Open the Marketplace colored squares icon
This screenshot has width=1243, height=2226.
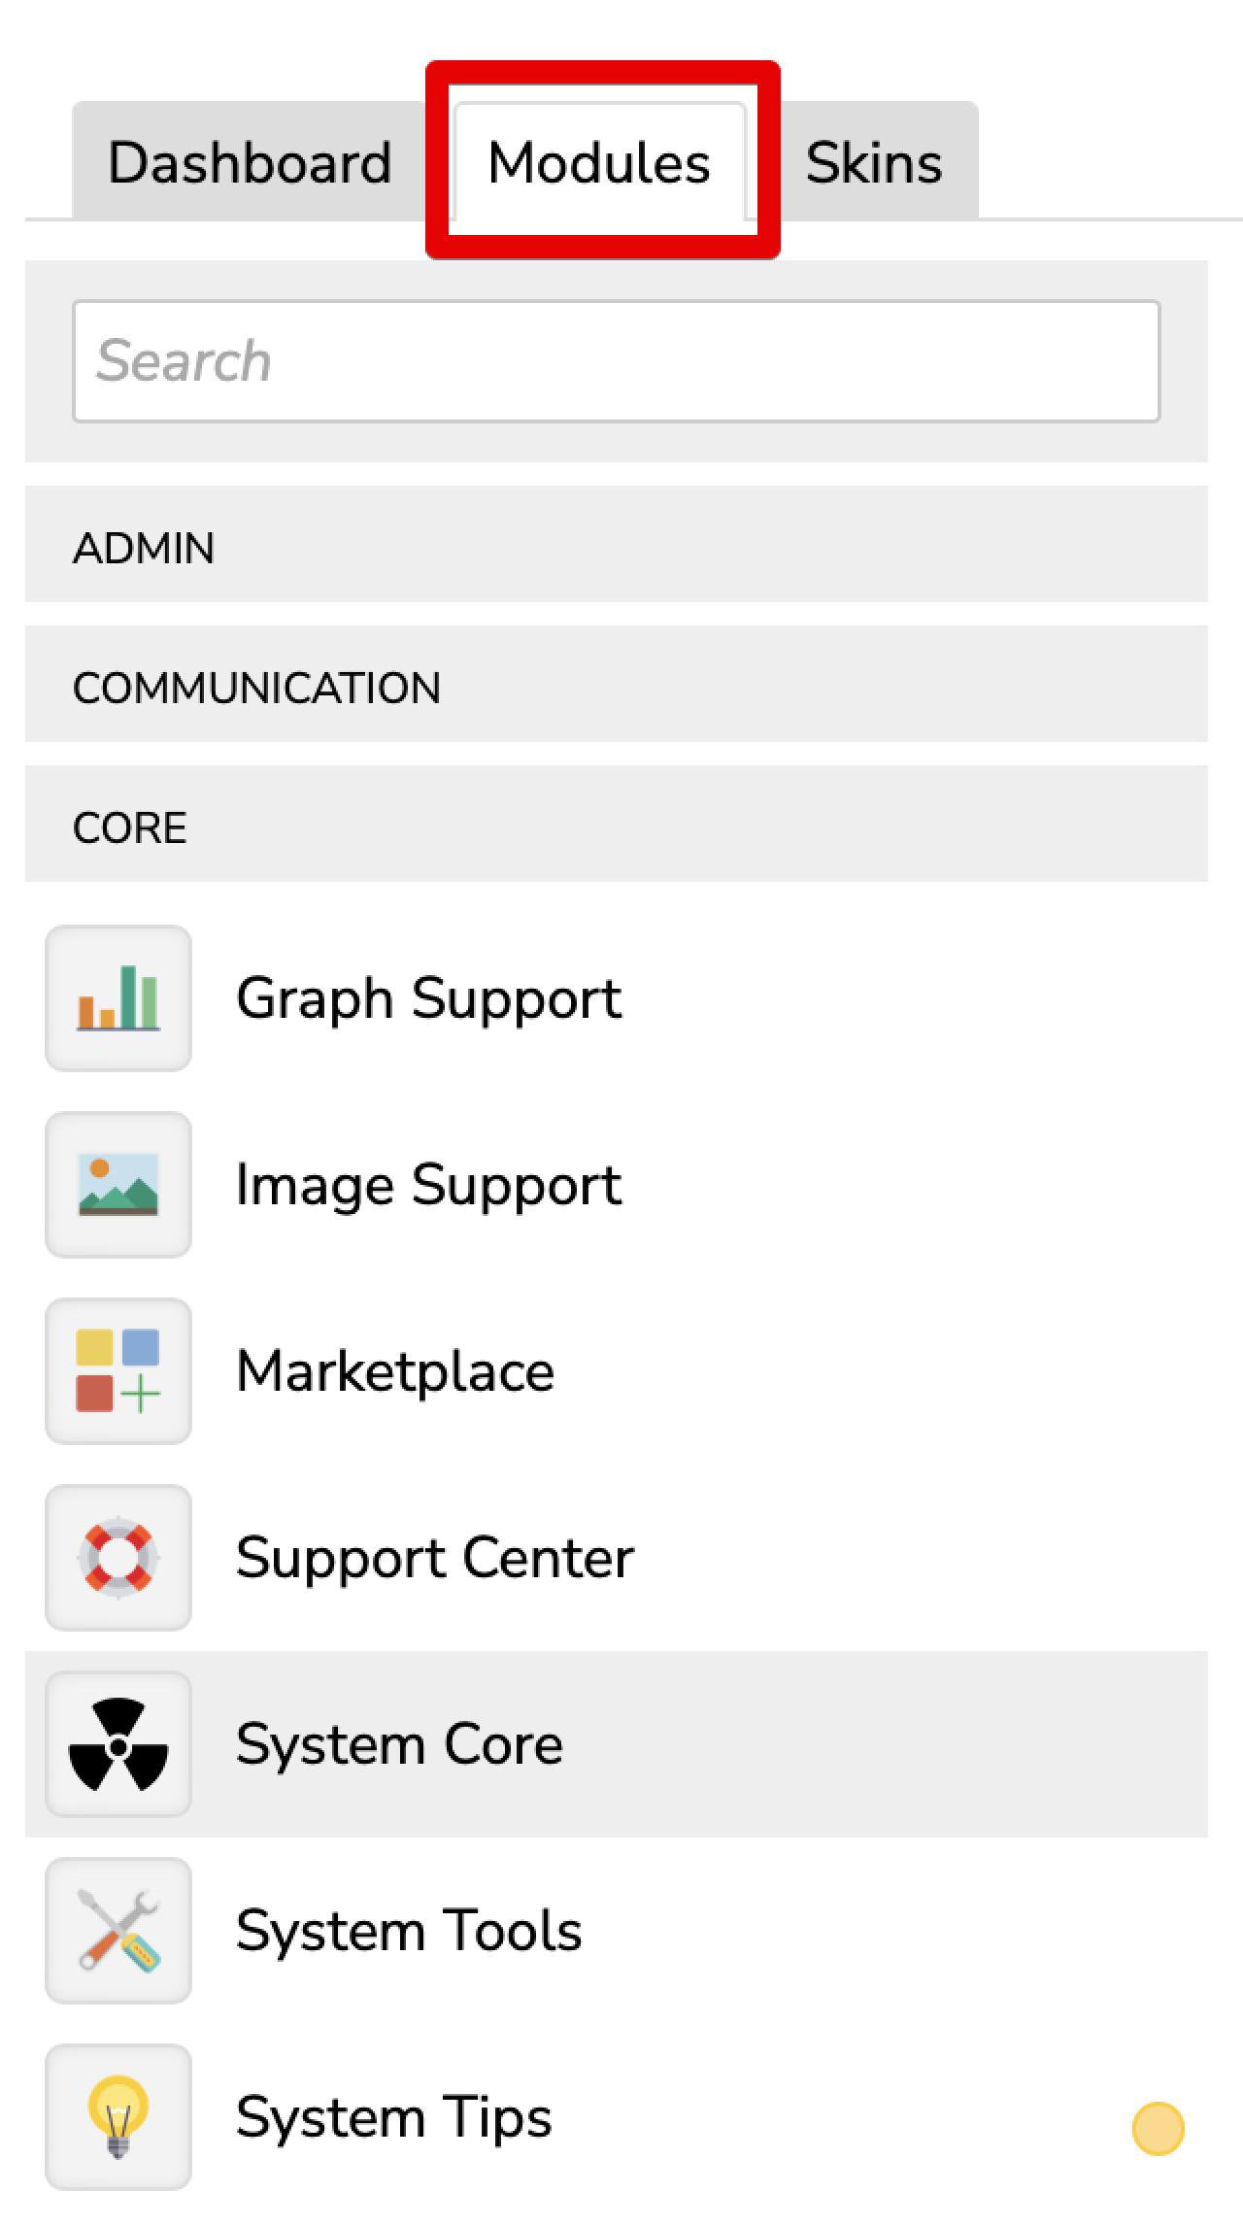[118, 1371]
